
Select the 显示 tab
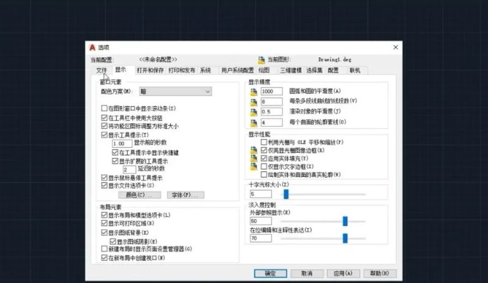121,70
